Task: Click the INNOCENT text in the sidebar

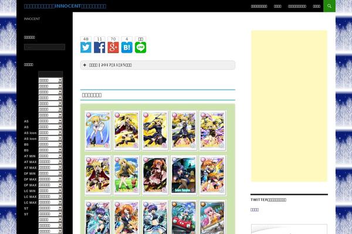Action: point(32,19)
